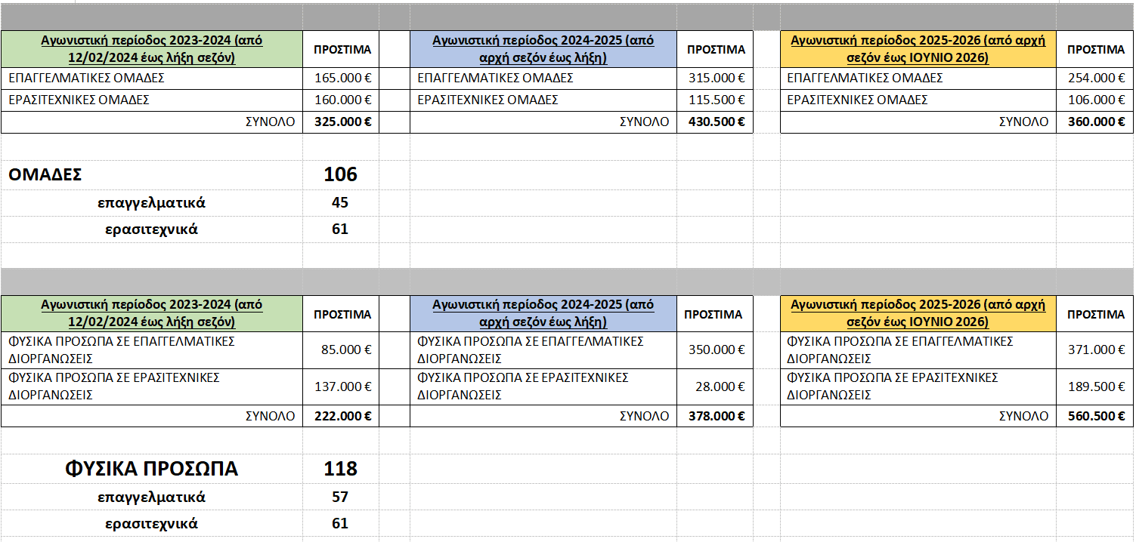Screen dimensions: 1136x542
Task: Click the 160.000 € amateur teams cell
Action: (x=341, y=100)
